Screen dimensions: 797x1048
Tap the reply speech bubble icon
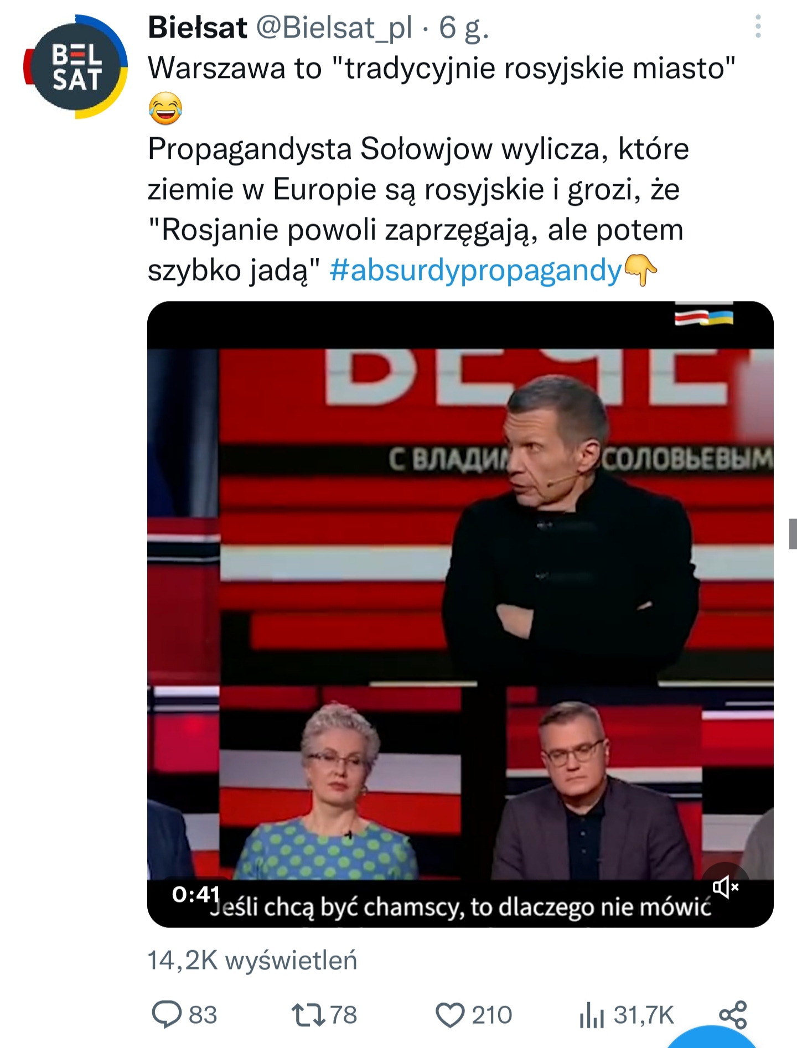pyautogui.click(x=167, y=1015)
